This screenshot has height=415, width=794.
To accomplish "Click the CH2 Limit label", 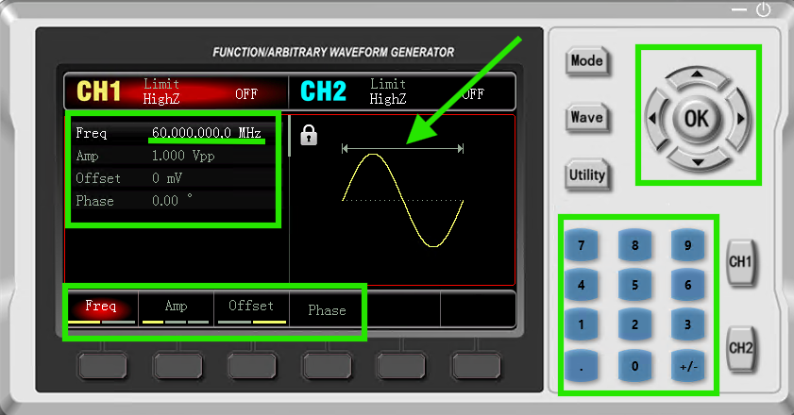I will pyautogui.click(x=388, y=84).
